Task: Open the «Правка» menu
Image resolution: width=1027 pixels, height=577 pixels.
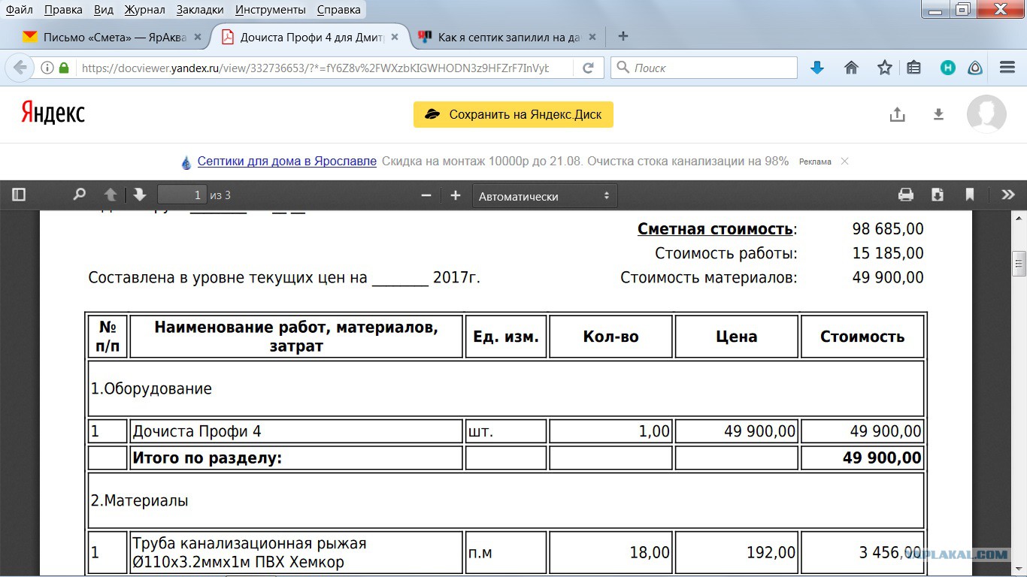Action: click(63, 10)
